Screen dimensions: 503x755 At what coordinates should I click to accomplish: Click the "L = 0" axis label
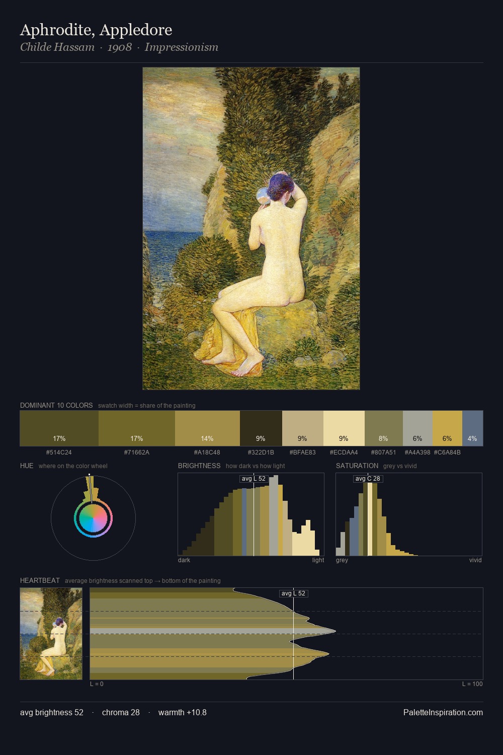click(97, 684)
